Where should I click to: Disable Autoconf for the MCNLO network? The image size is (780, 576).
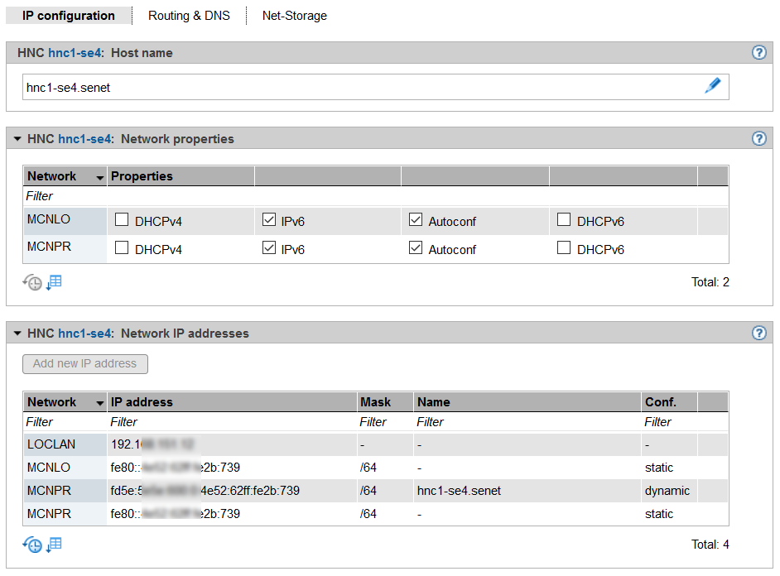tap(416, 220)
